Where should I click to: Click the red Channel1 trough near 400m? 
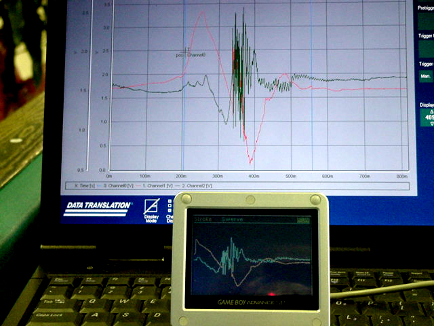pyautogui.click(x=251, y=162)
